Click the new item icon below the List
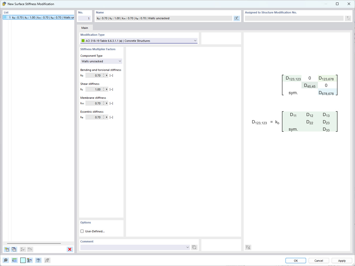355x266 pixels. coord(7,249)
